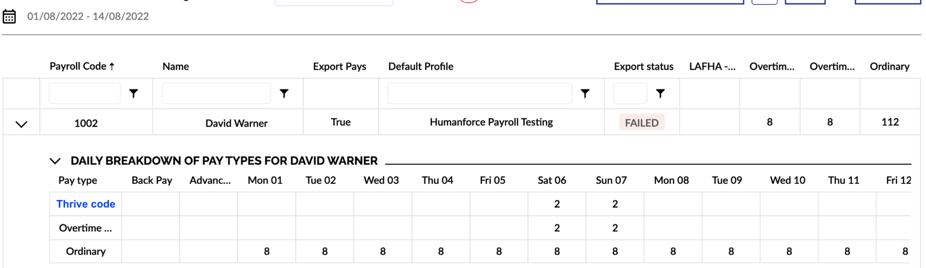Click the Wed 10 day column header
926x268 pixels.
(788, 180)
